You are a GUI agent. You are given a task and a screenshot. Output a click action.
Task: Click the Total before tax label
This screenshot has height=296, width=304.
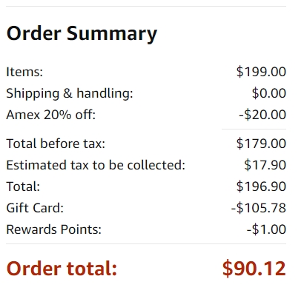pos(56,144)
